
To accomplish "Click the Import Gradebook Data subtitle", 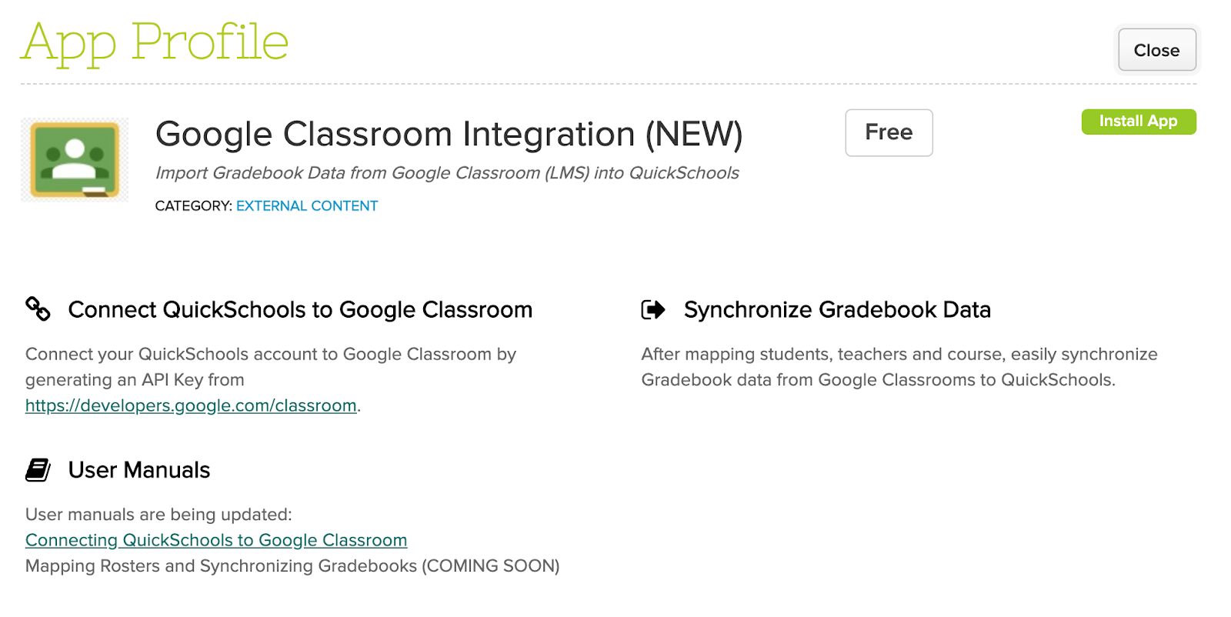I will 447,173.
